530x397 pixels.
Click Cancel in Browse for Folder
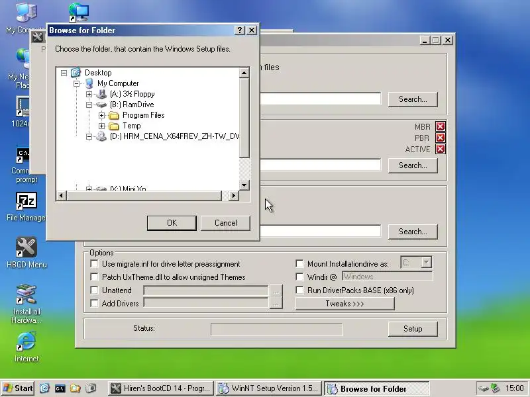[225, 223]
